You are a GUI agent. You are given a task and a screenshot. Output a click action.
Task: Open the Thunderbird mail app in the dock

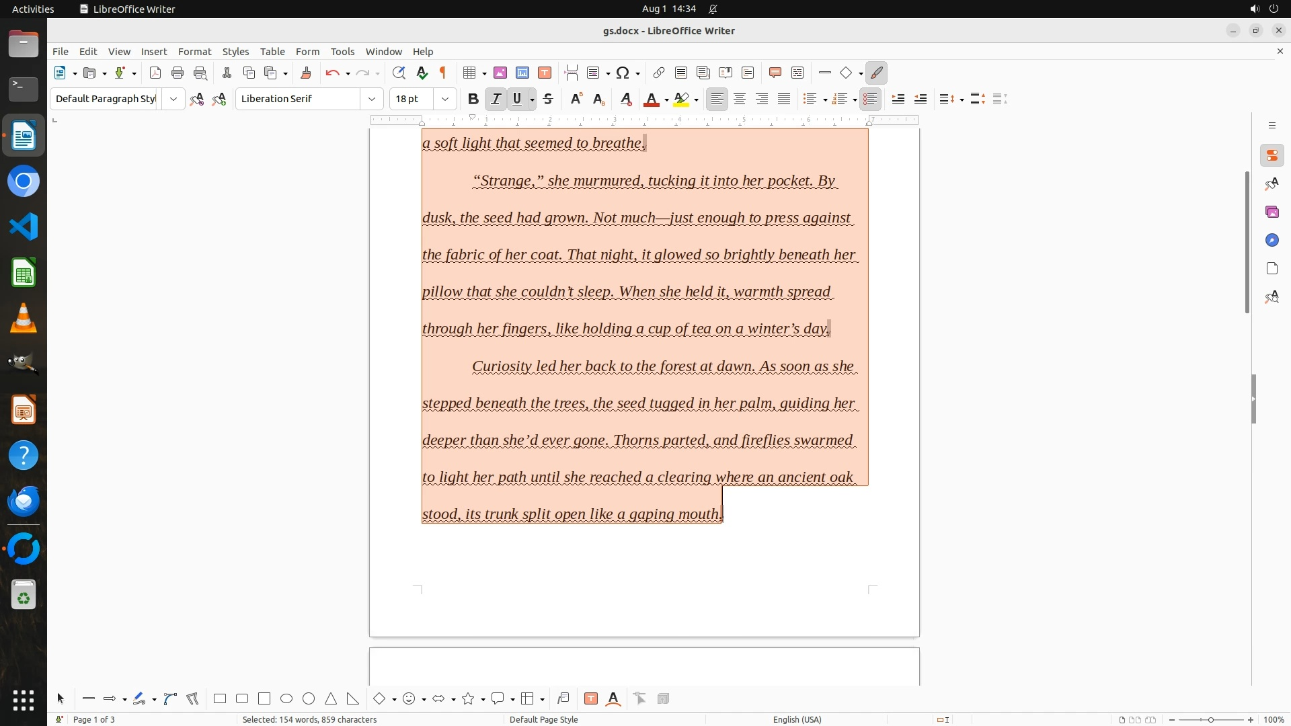pyautogui.click(x=24, y=501)
